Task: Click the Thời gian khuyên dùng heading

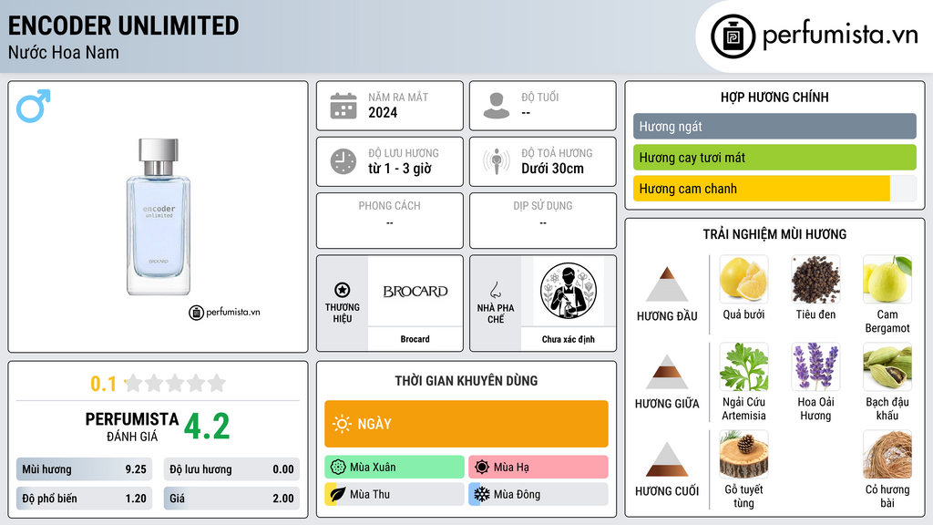Action: coord(466,381)
